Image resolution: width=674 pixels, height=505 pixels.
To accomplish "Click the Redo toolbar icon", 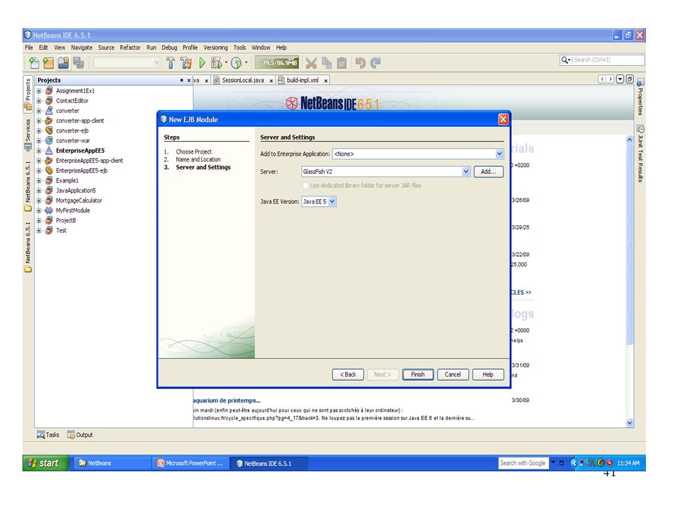I will pos(375,63).
